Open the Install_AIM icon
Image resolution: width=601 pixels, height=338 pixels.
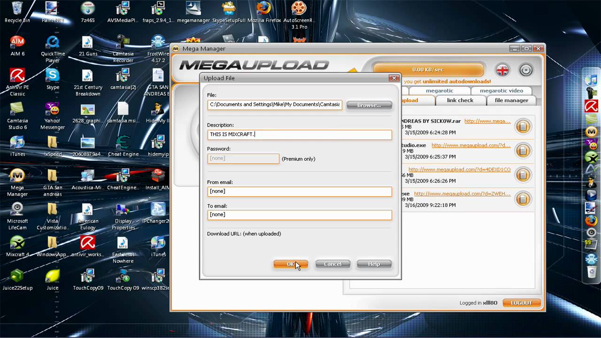click(x=158, y=179)
